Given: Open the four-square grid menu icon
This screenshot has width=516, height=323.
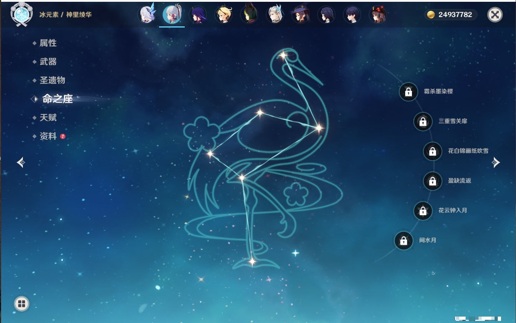Looking at the screenshot, I should pyautogui.click(x=21, y=304).
